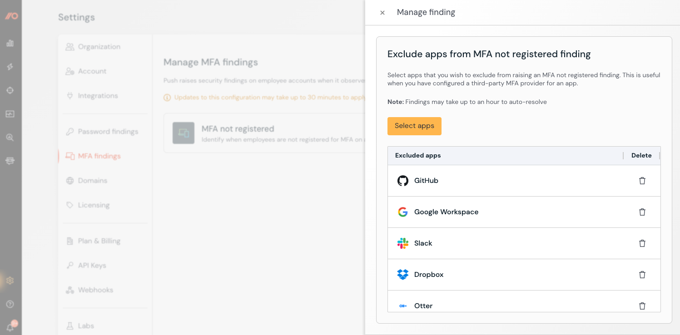Image resolution: width=680 pixels, height=335 pixels.
Task: Click the Webhooks icon in settings menu
Action: (70, 290)
